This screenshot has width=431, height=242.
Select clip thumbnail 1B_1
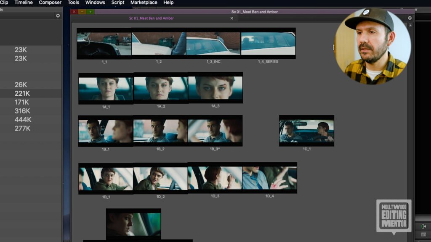(106, 131)
